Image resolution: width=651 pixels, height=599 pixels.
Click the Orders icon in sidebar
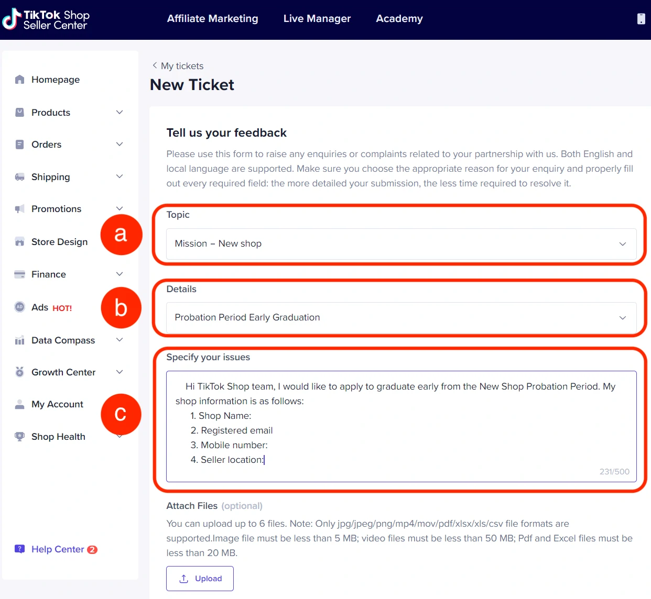tap(20, 145)
